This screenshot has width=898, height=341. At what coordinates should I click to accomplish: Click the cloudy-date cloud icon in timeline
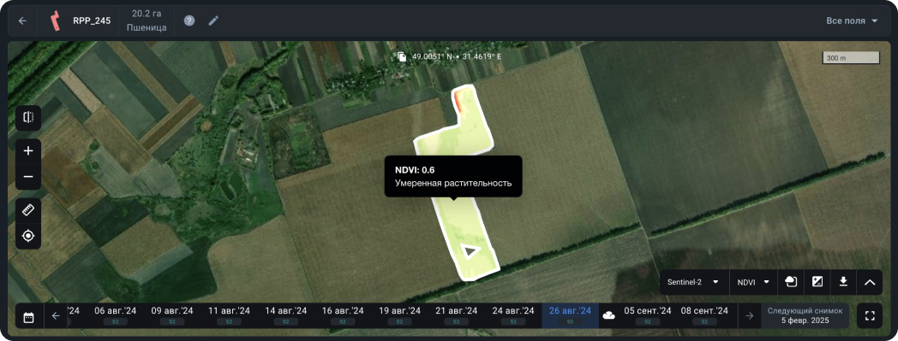coord(608,315)
